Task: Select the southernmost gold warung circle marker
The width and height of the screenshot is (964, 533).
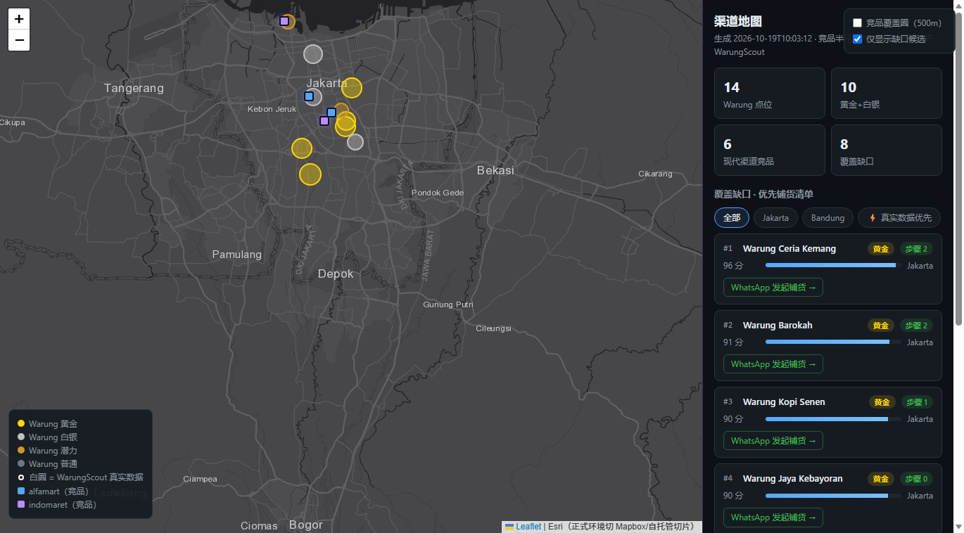Action: (310, 174)
